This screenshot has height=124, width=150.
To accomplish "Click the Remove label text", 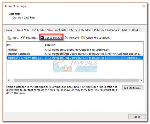I will pos(74,38).
